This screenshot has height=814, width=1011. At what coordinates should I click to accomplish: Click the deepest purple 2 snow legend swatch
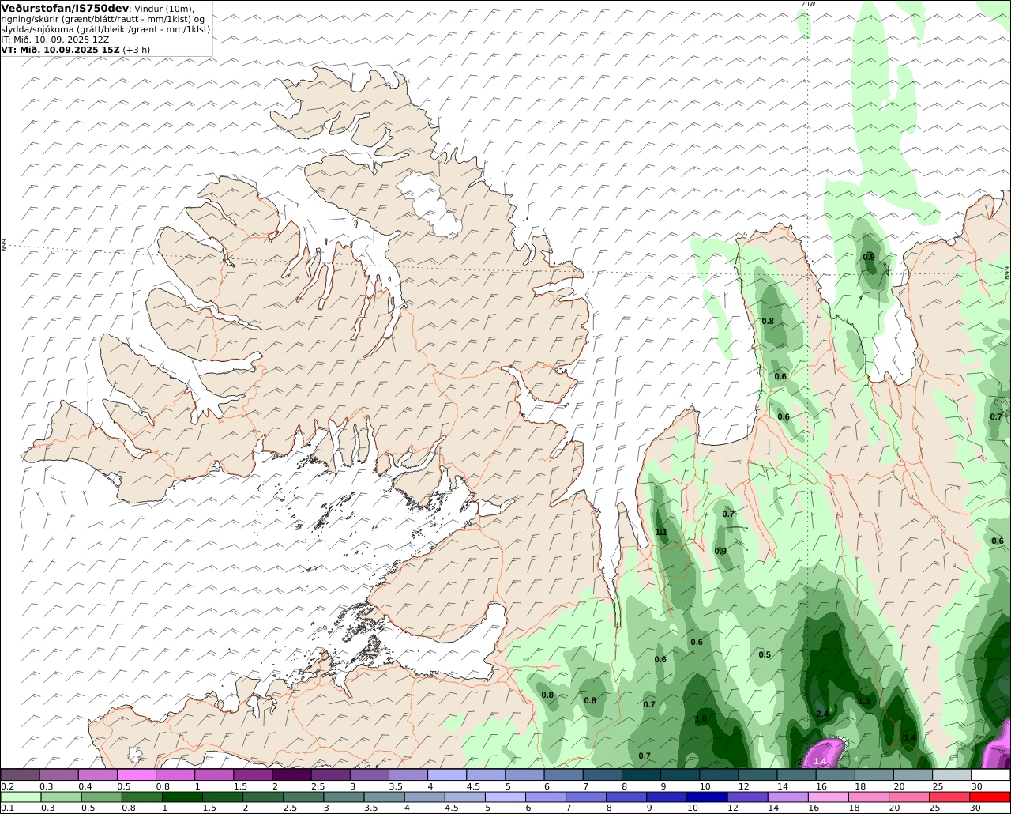[x=291, y=774]
